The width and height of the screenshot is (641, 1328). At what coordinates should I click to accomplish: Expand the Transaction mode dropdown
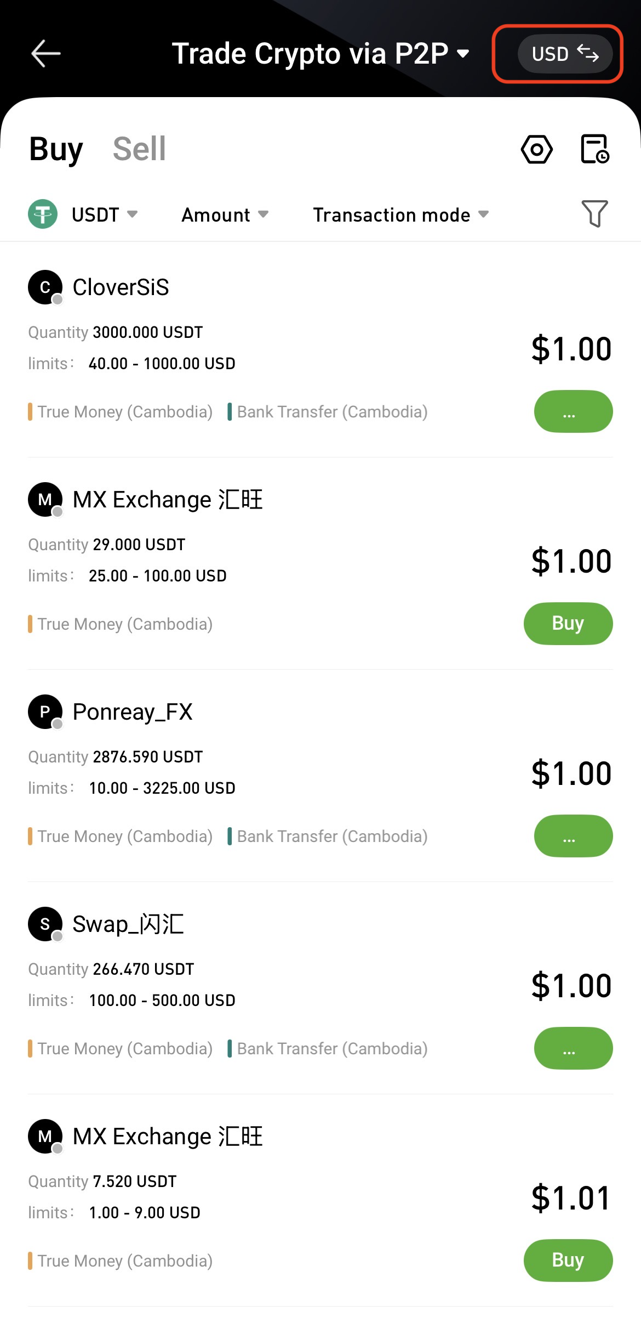pyautogui.click(x=400, y=214)
